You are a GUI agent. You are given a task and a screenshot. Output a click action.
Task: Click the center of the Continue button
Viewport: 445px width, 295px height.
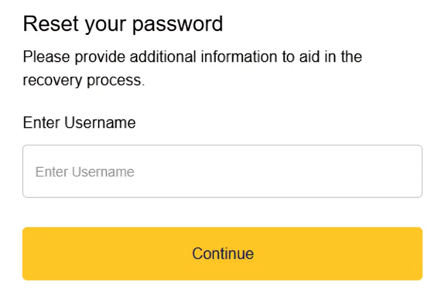point(222,253)
